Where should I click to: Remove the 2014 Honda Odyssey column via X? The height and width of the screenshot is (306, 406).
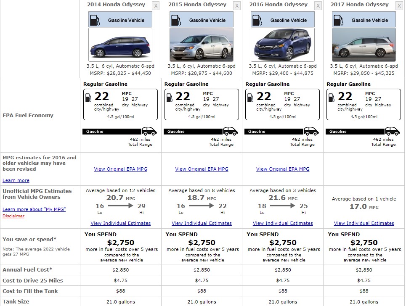point(156,6)
